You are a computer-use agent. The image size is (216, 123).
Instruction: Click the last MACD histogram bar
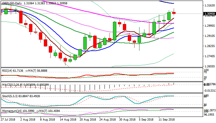(x=174, y=84)
